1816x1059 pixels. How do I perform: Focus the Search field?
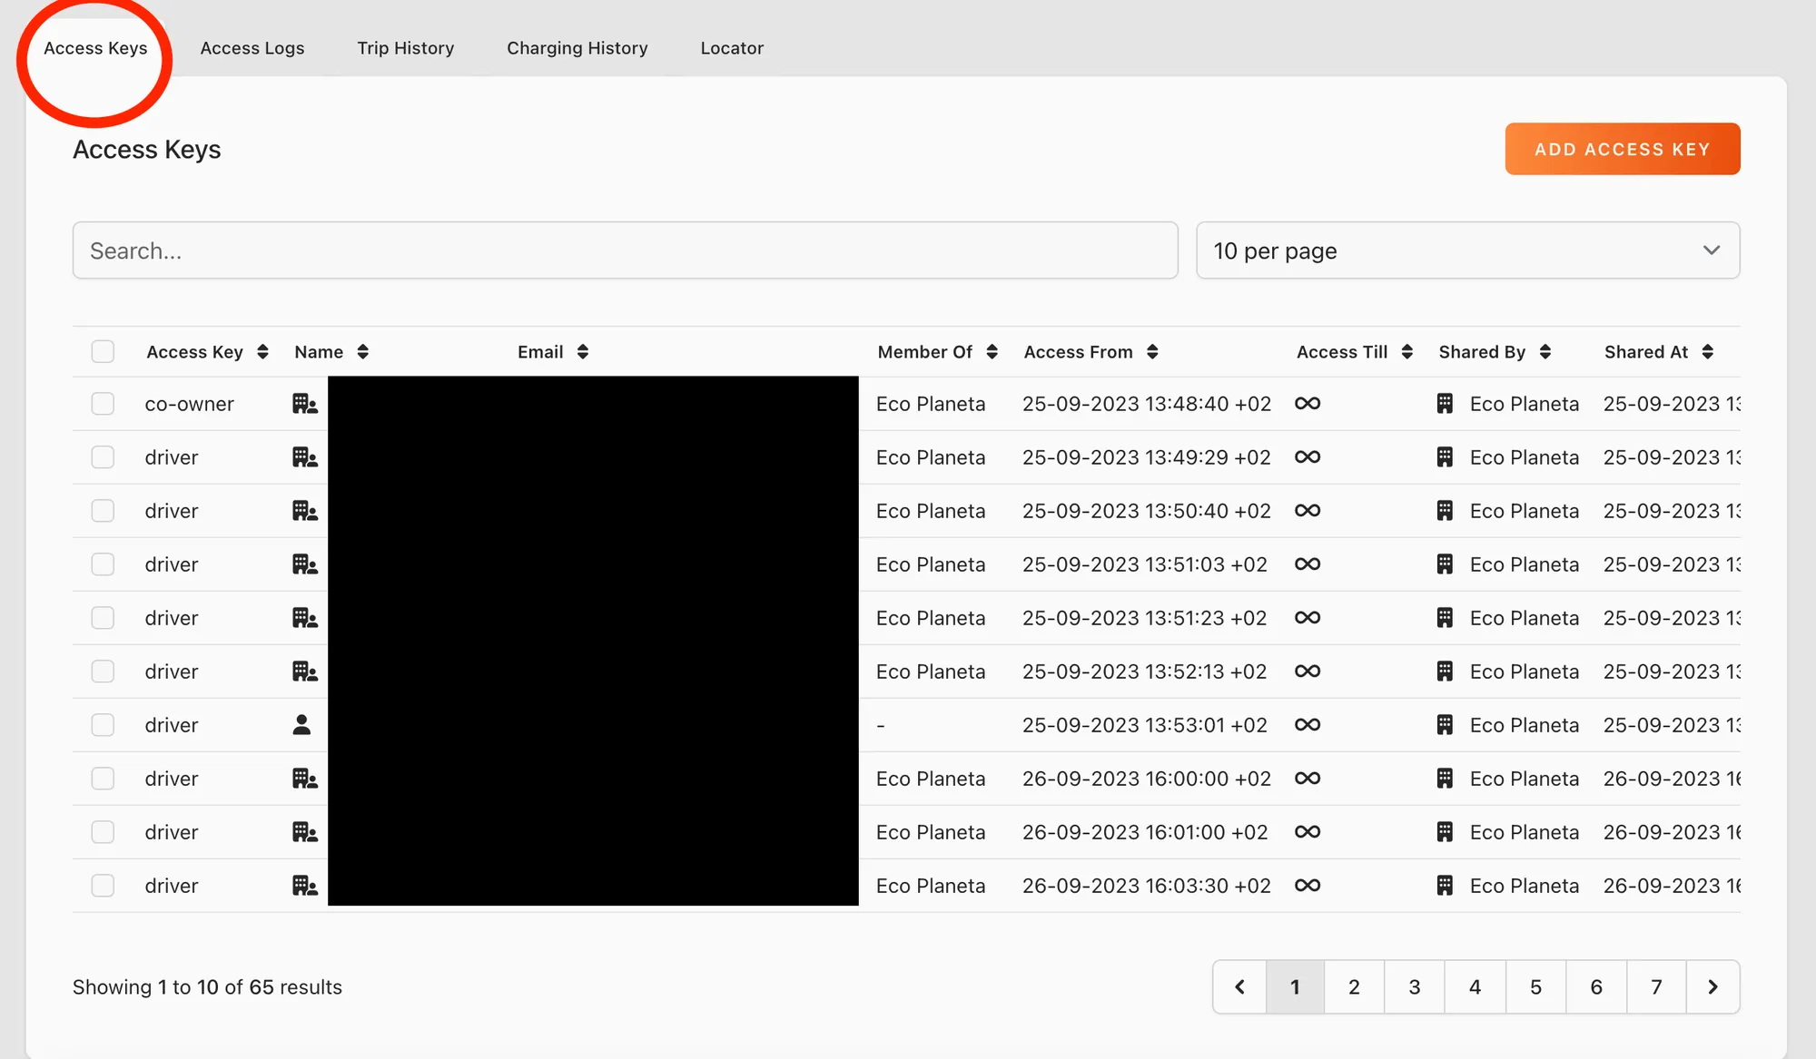coord(625,250)
